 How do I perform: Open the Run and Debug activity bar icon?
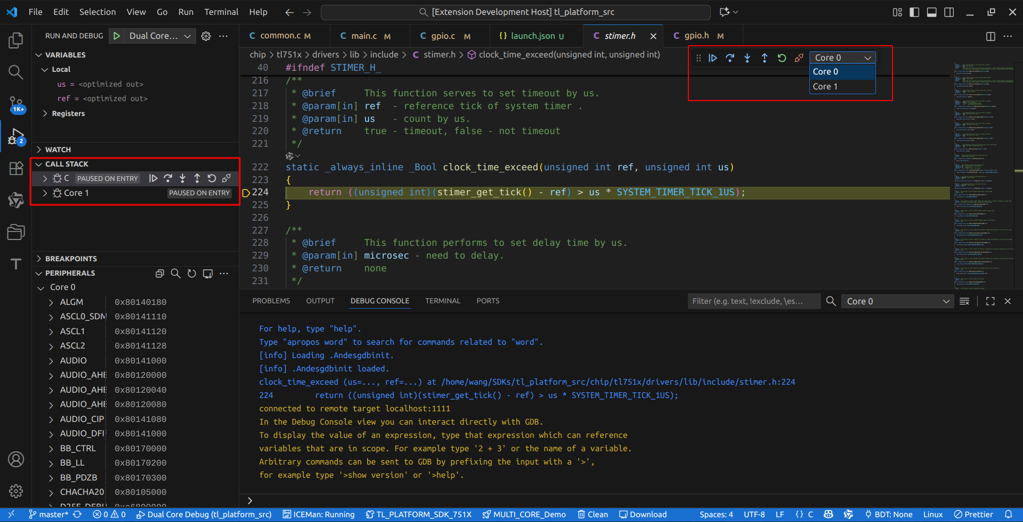16,137
